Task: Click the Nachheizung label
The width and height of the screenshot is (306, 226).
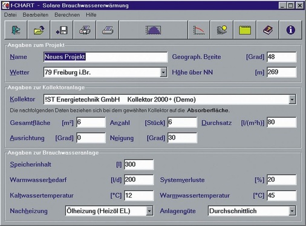Action: click(29, 211)
